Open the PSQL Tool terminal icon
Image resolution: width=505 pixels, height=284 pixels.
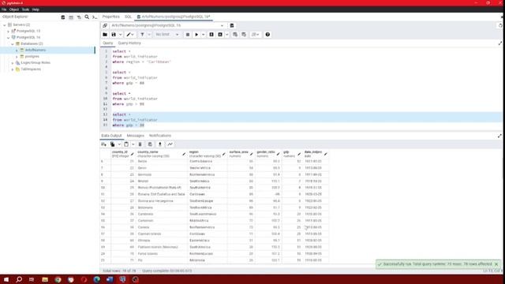point(95,17)
